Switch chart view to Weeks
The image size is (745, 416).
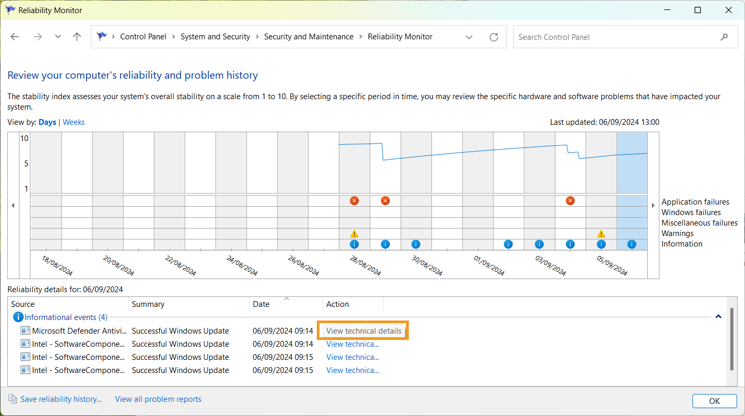click(74, 122)
